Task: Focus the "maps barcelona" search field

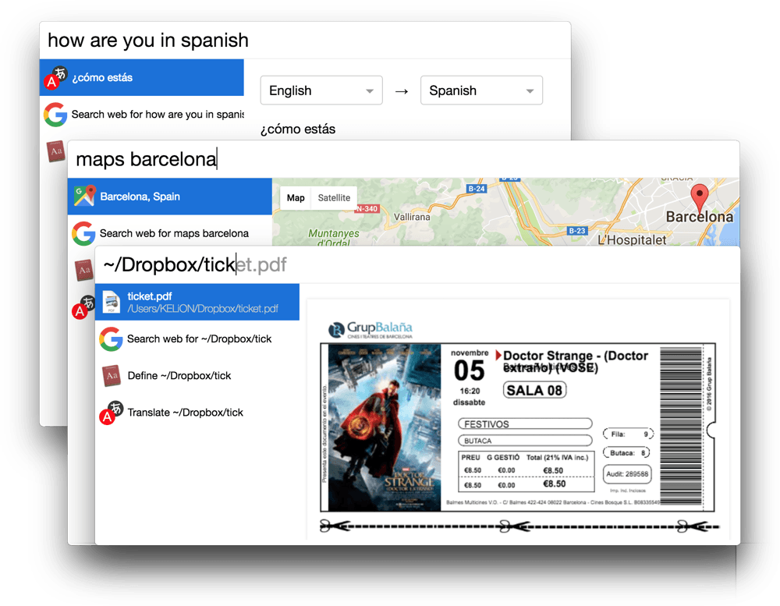Action: 403,159
